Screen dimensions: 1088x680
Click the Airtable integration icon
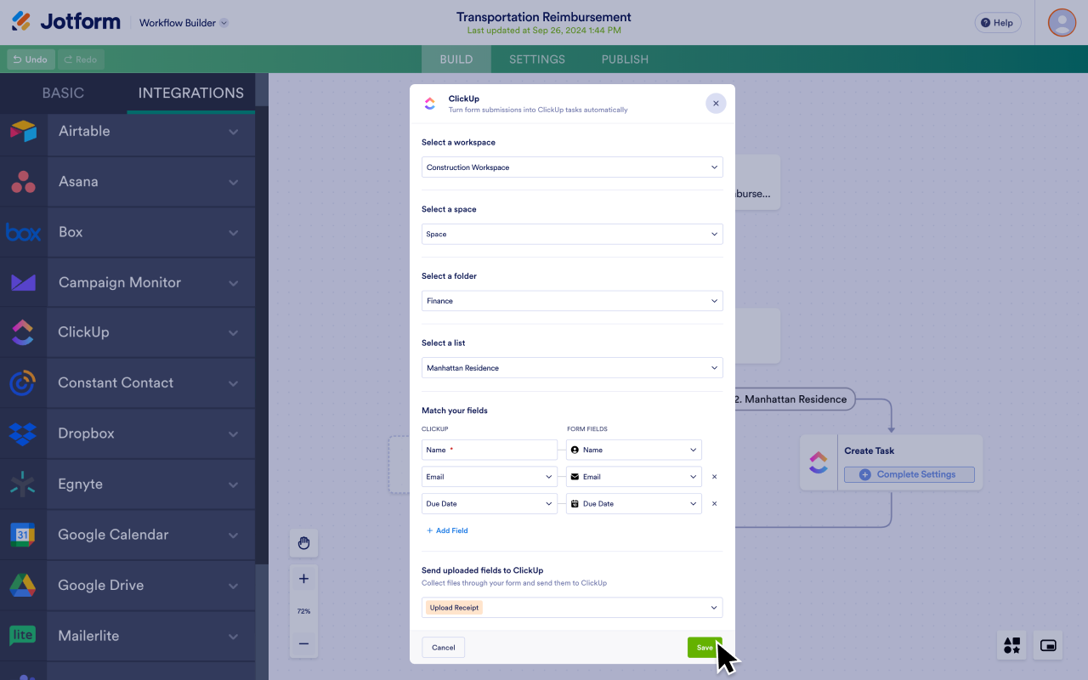24,131
